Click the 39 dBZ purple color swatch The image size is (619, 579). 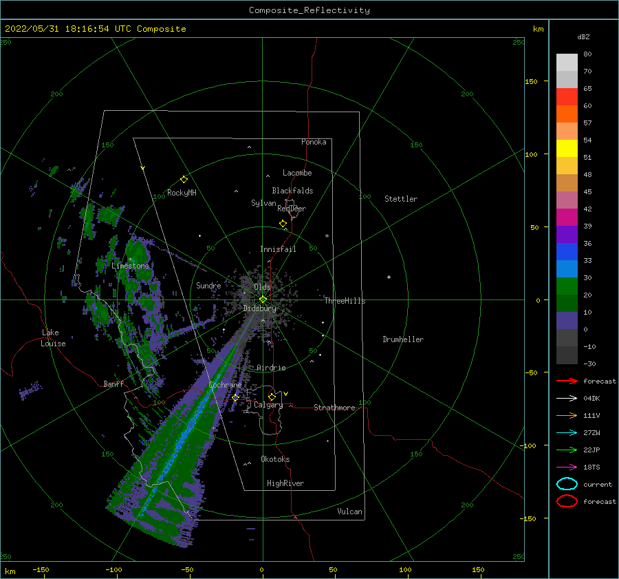tap(567, 234)
